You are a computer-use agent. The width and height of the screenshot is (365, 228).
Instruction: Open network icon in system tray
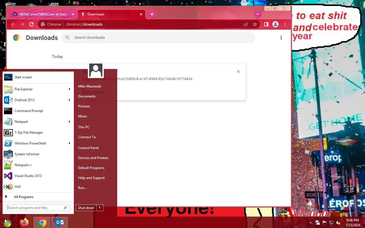(331, 223)
